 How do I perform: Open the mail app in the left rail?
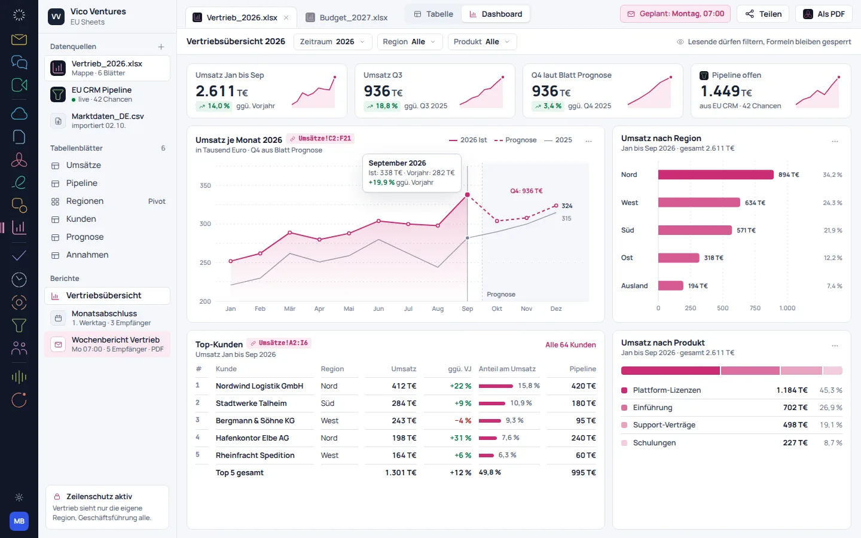point(19,39)
